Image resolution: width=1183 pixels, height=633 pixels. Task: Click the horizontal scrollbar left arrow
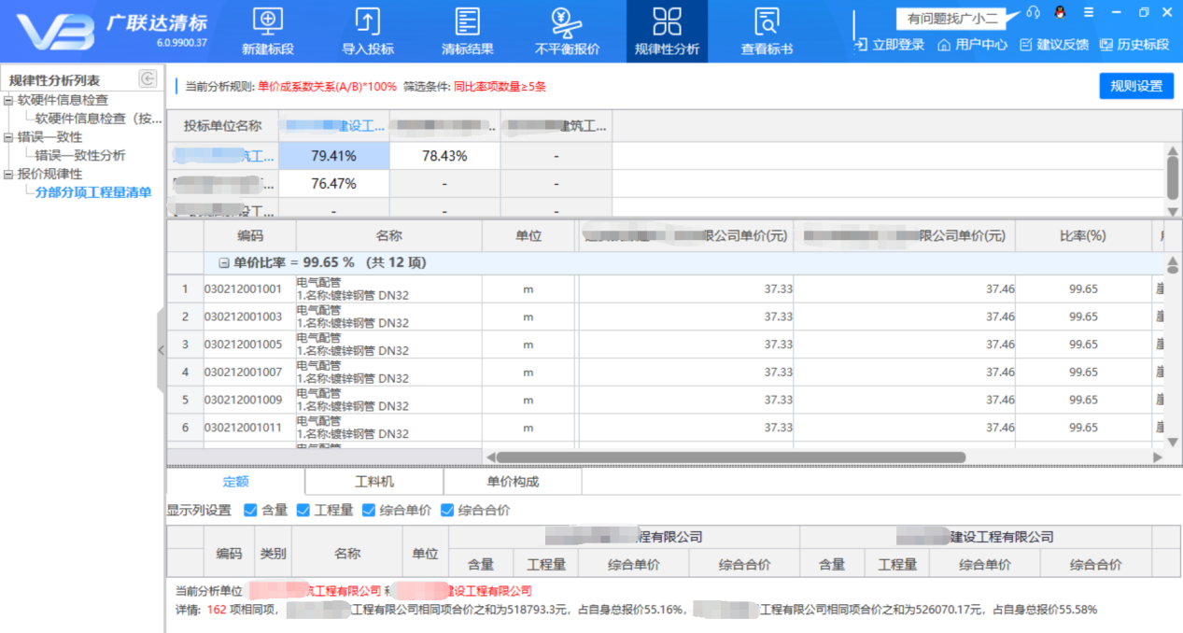pos(489,457)
